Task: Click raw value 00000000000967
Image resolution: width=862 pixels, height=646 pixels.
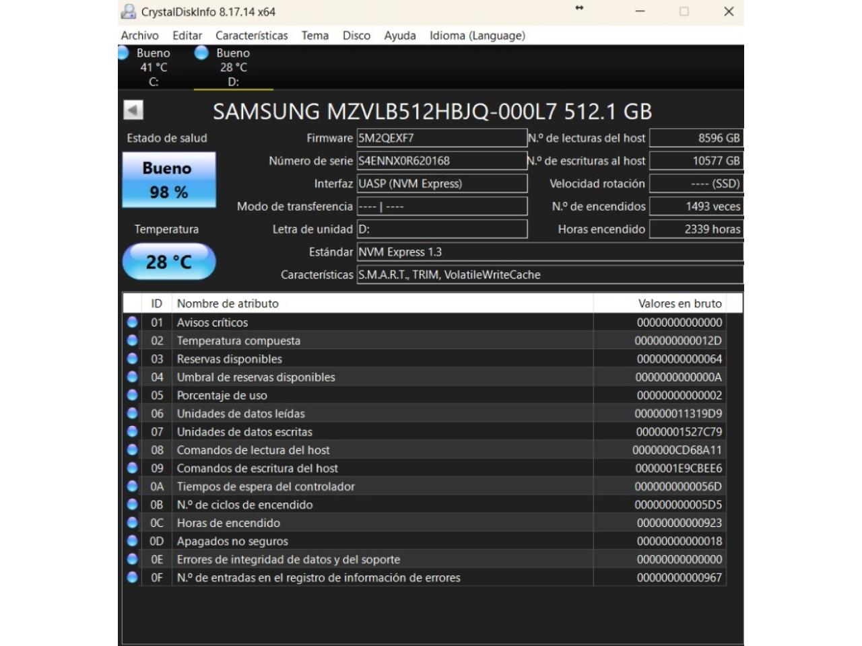Action: (679, 577)
